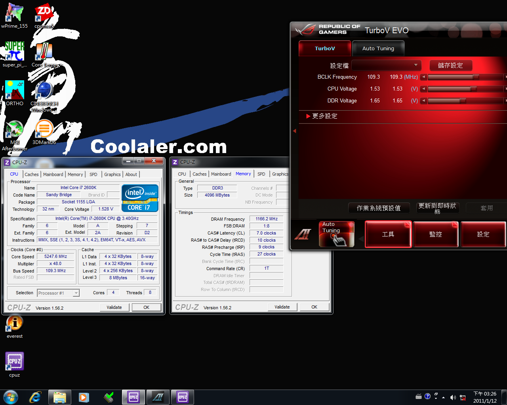Screen dimensions: 507x405
Task: Launch the ORTHOS desktop shortcut
Action: (x=15, y=93)
